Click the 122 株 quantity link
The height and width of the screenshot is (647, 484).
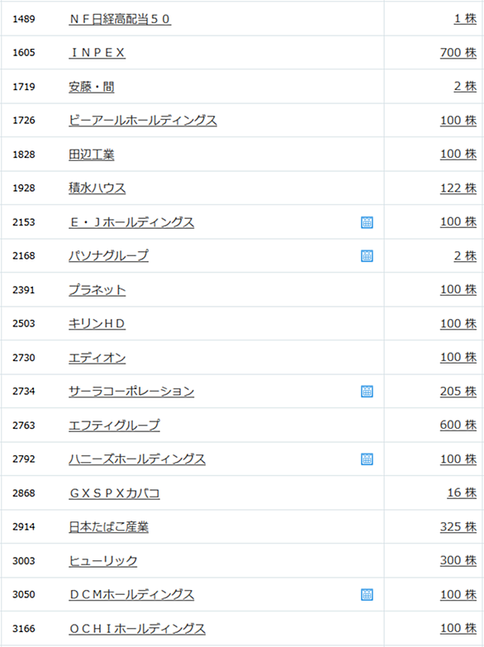click(458, 188)
